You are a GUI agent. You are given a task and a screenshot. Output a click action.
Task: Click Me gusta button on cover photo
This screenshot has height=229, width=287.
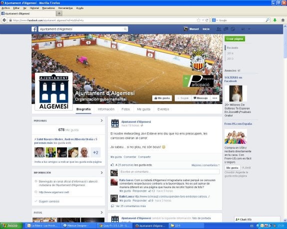tap(162, 98)
